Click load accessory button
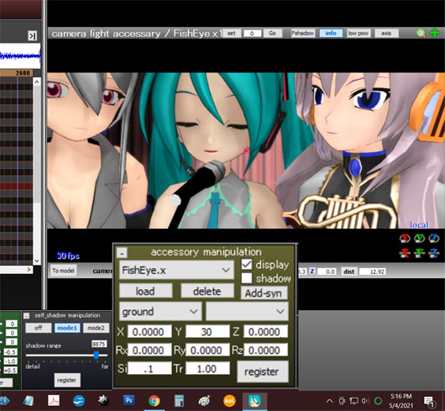 [x=145, y=291]
